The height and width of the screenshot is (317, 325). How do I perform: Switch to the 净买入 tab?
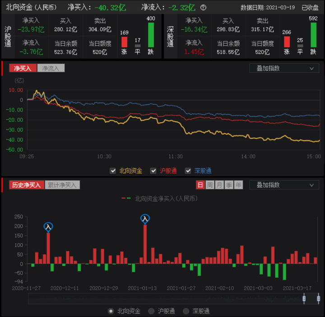pos(23,68)
